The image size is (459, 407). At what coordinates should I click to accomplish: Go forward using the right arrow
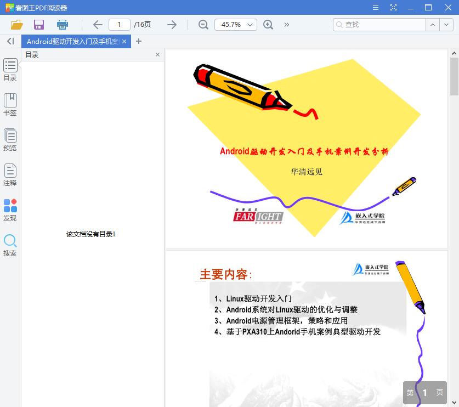pos(172,25)
